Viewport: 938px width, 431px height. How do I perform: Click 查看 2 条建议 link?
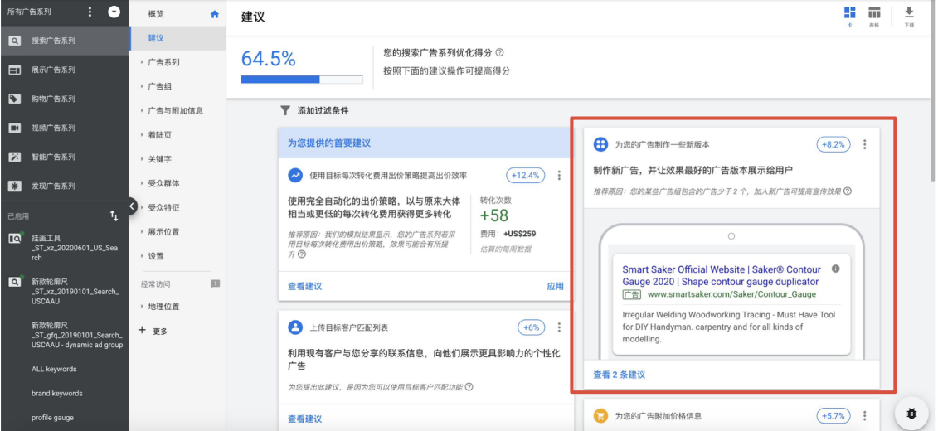click(x=620, y=375)
